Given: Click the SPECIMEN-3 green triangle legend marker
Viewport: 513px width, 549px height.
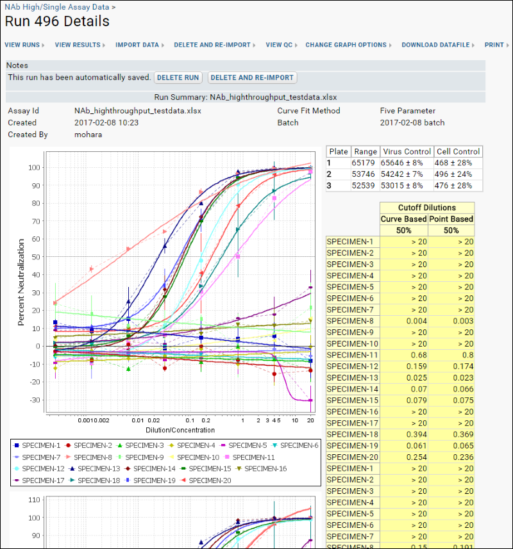Looking at the screenshot, I should (x=119, y=446).
